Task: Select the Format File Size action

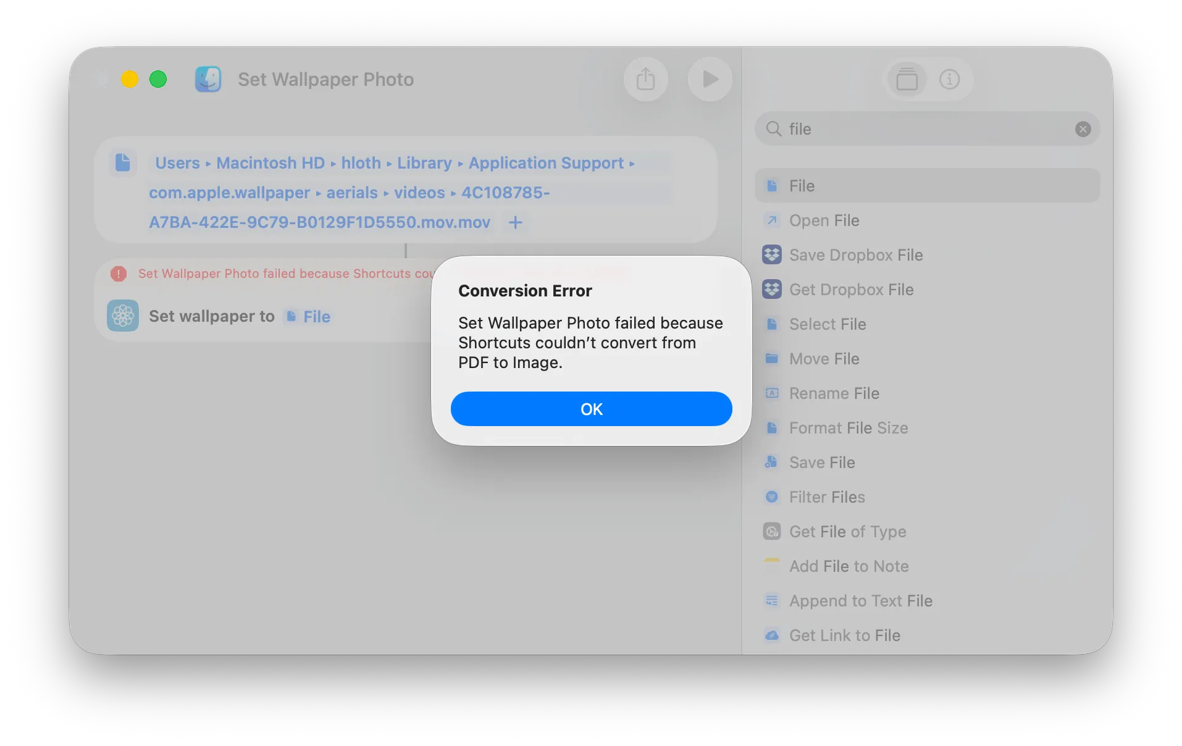Action: [927, 428]
